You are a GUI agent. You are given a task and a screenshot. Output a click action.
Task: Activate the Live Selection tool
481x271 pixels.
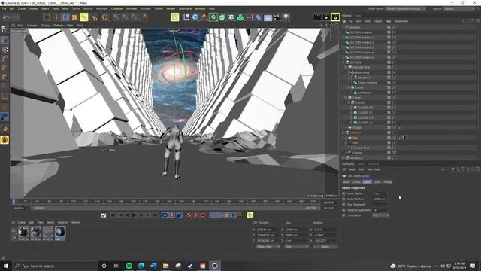click(x=47, y=17)
